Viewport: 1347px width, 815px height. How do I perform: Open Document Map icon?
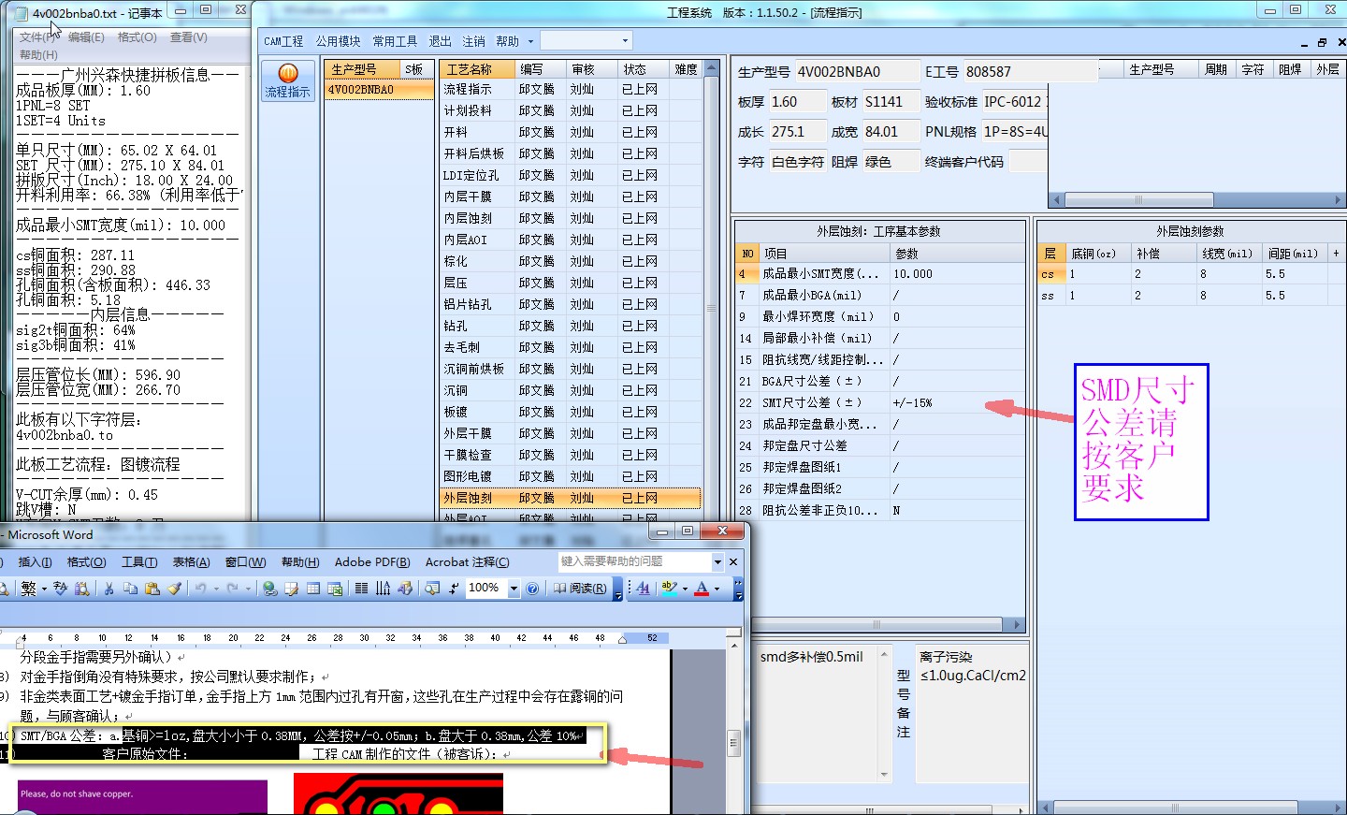(x=431, y=589)
